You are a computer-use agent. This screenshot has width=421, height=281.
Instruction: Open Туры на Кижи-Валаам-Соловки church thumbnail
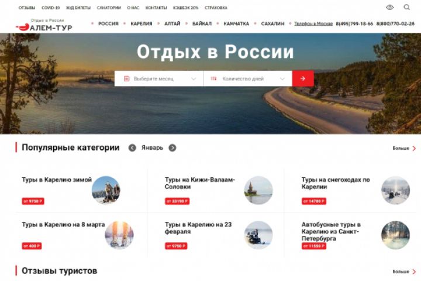pyautogui.click(x=258, y=190)
